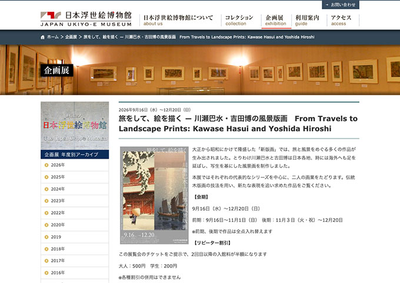Click the 企画展 年度別アーカイブ heading
400x283 pixels.
[x=75, y=154]
